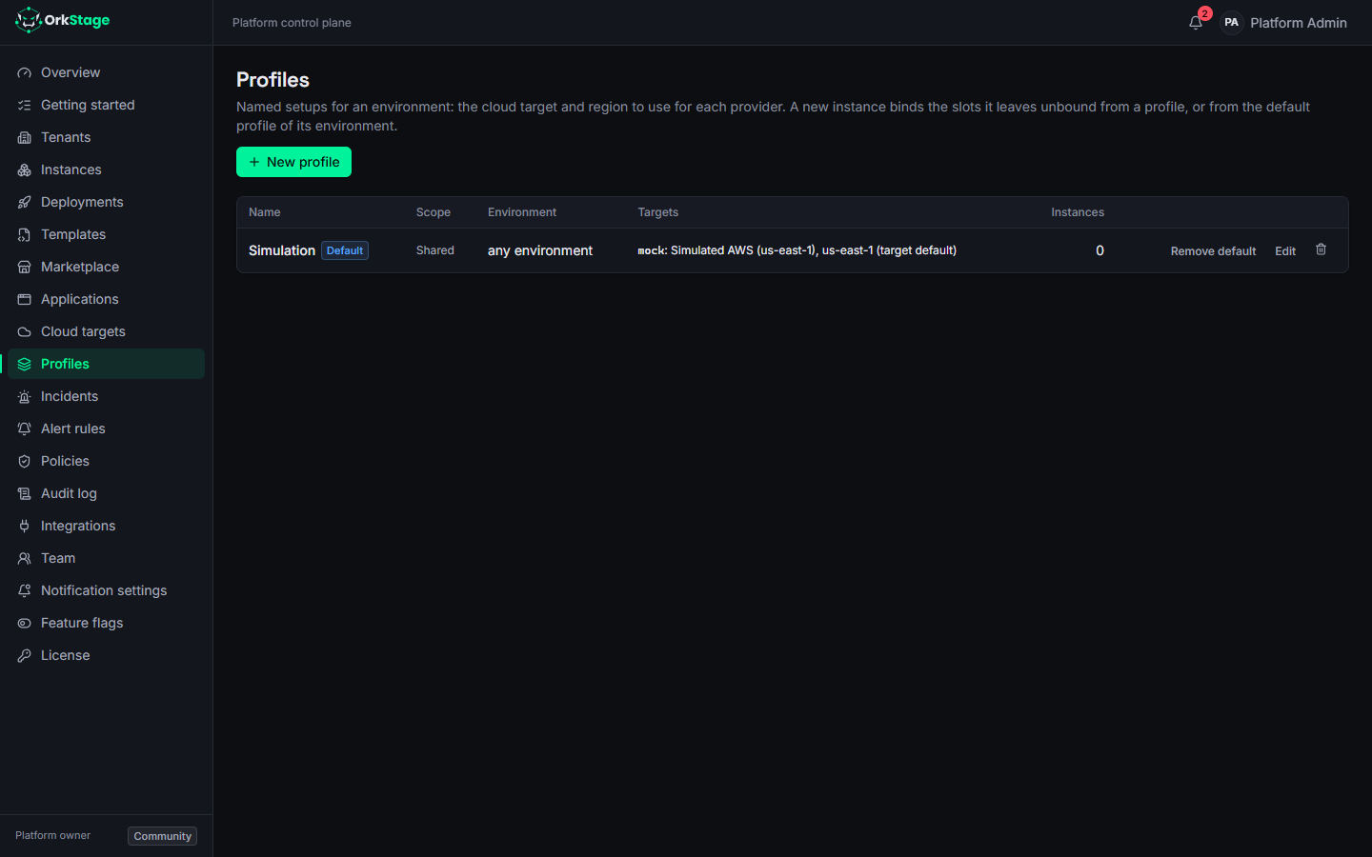Open the Overview page
Viewport: 1372px width, 857px height.
[x=106, y=72]
